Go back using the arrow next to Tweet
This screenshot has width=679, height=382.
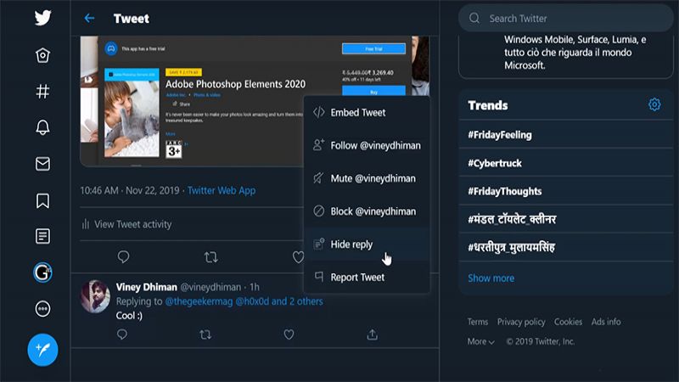click(x=90, y=18)
